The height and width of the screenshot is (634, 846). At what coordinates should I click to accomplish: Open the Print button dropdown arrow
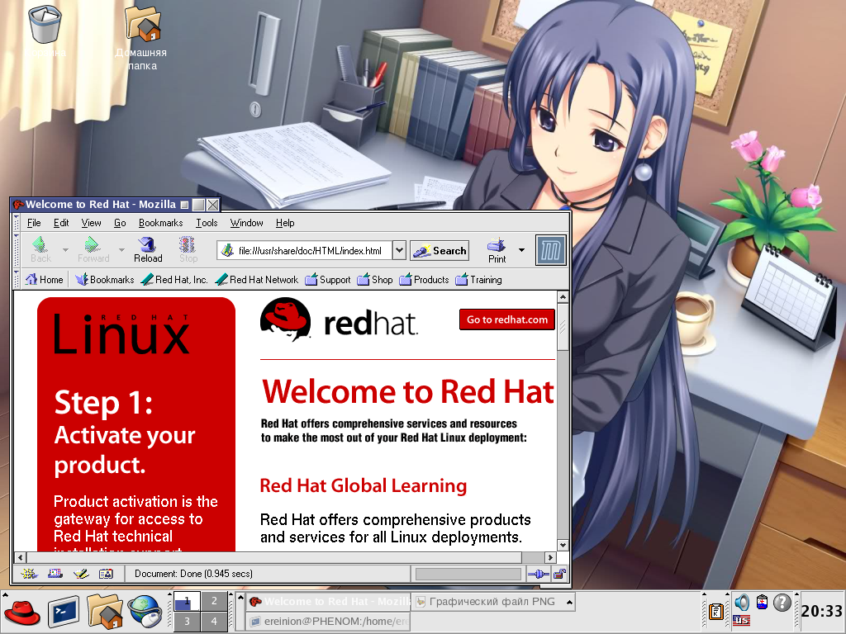[x=521, y=250]
